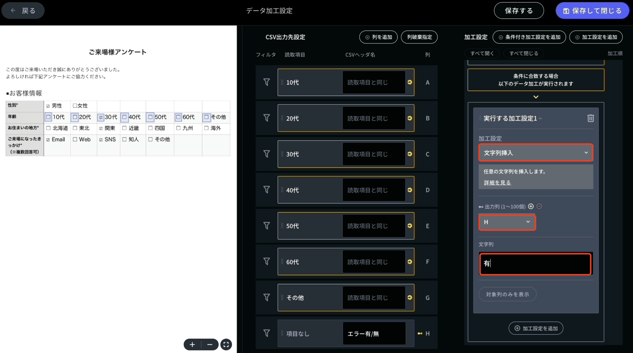Zoom out of the survey preview
Viewport: 633px width, 353px height.
(x=210, y=344)
